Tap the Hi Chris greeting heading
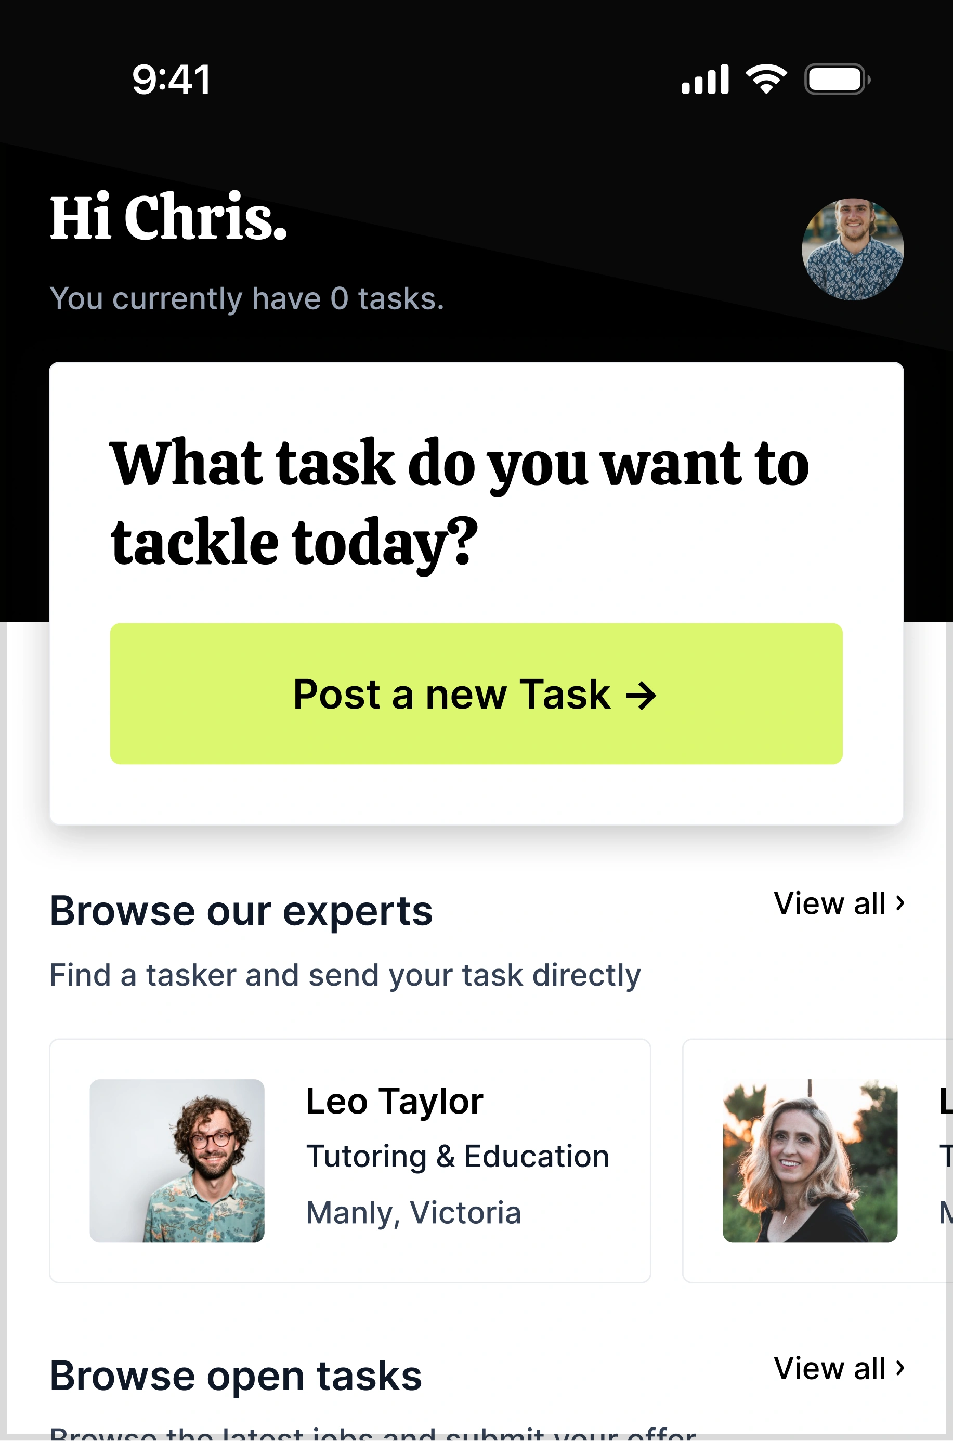Image resolution: width=953 pixels, height=1441 pixels. click(168, 217)
